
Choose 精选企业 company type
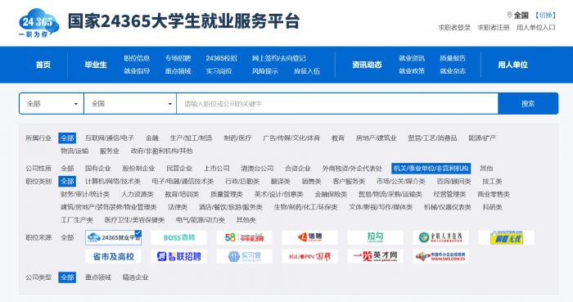pos(136,277)
